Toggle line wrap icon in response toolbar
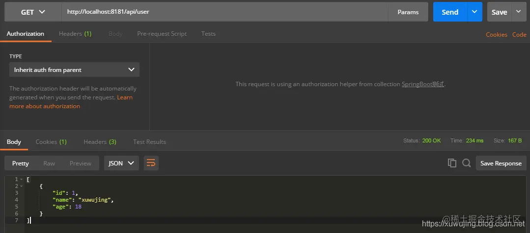530x233 pixels. pyautogui.click(x=151, y=163)
